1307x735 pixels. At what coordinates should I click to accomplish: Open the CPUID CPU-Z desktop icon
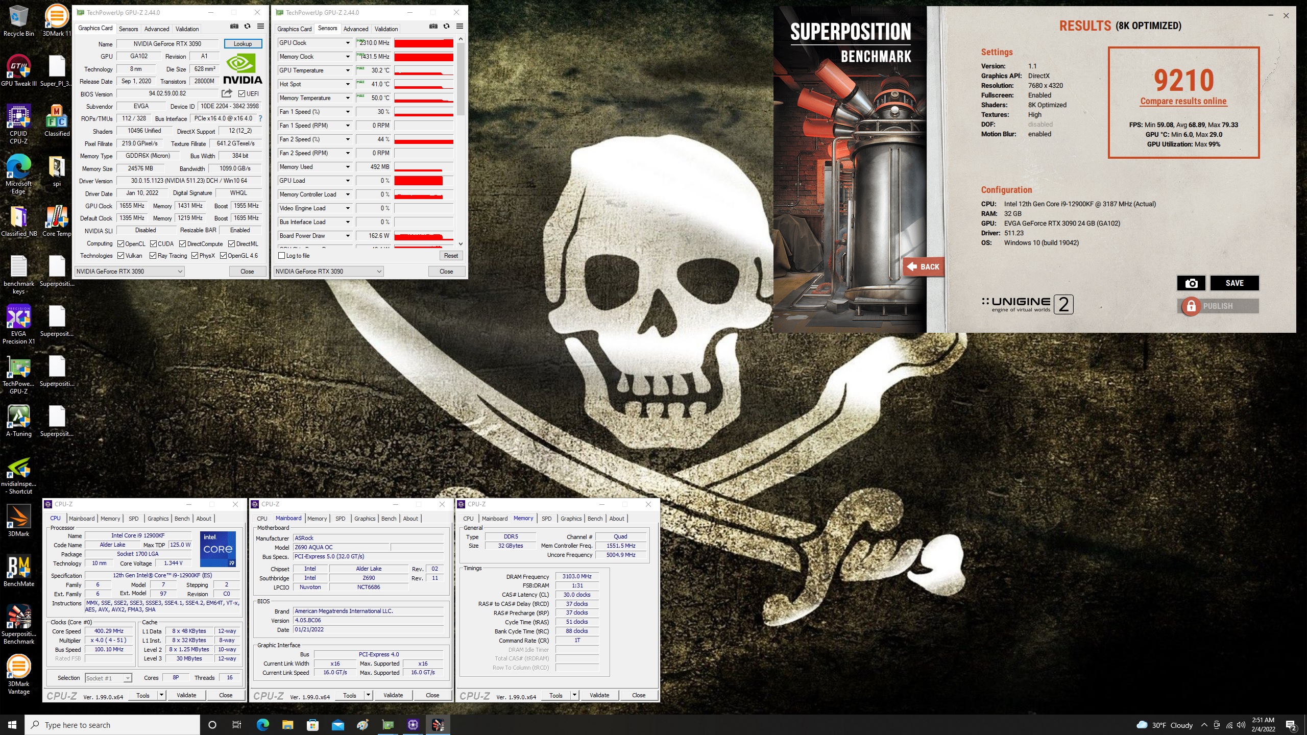18,124
